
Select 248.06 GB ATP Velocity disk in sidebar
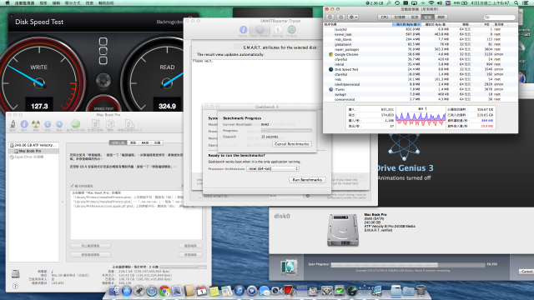click(x=33, y=145)
